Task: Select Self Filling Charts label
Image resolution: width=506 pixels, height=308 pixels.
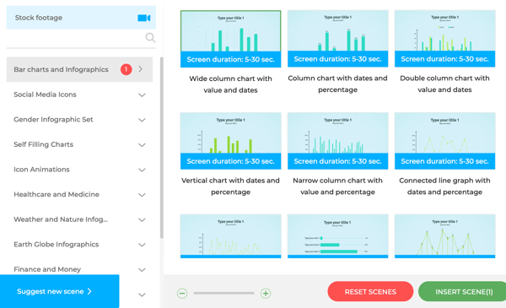Action: (43, 144)
